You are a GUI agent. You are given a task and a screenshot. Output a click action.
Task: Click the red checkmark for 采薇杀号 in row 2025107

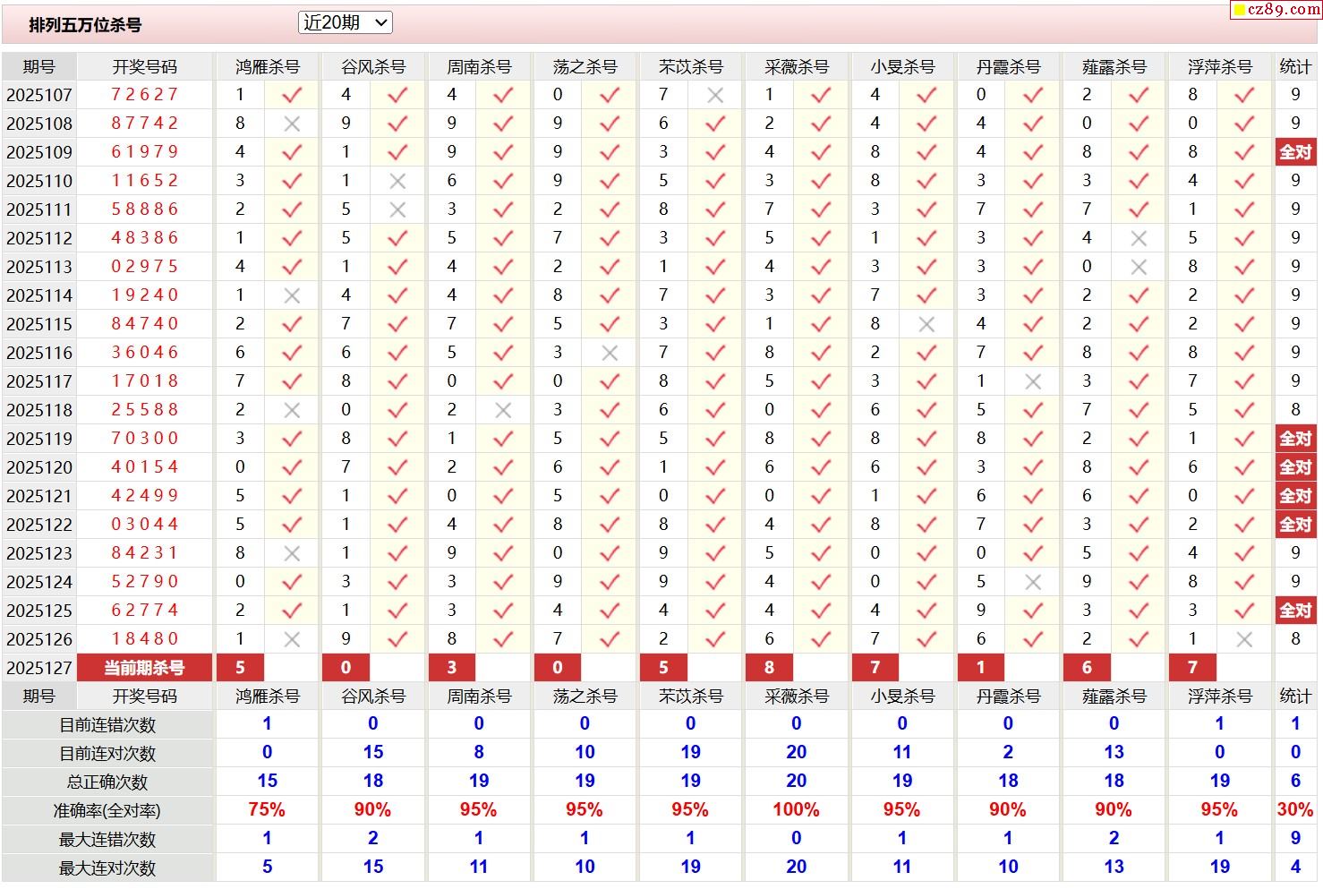point(821,95)
